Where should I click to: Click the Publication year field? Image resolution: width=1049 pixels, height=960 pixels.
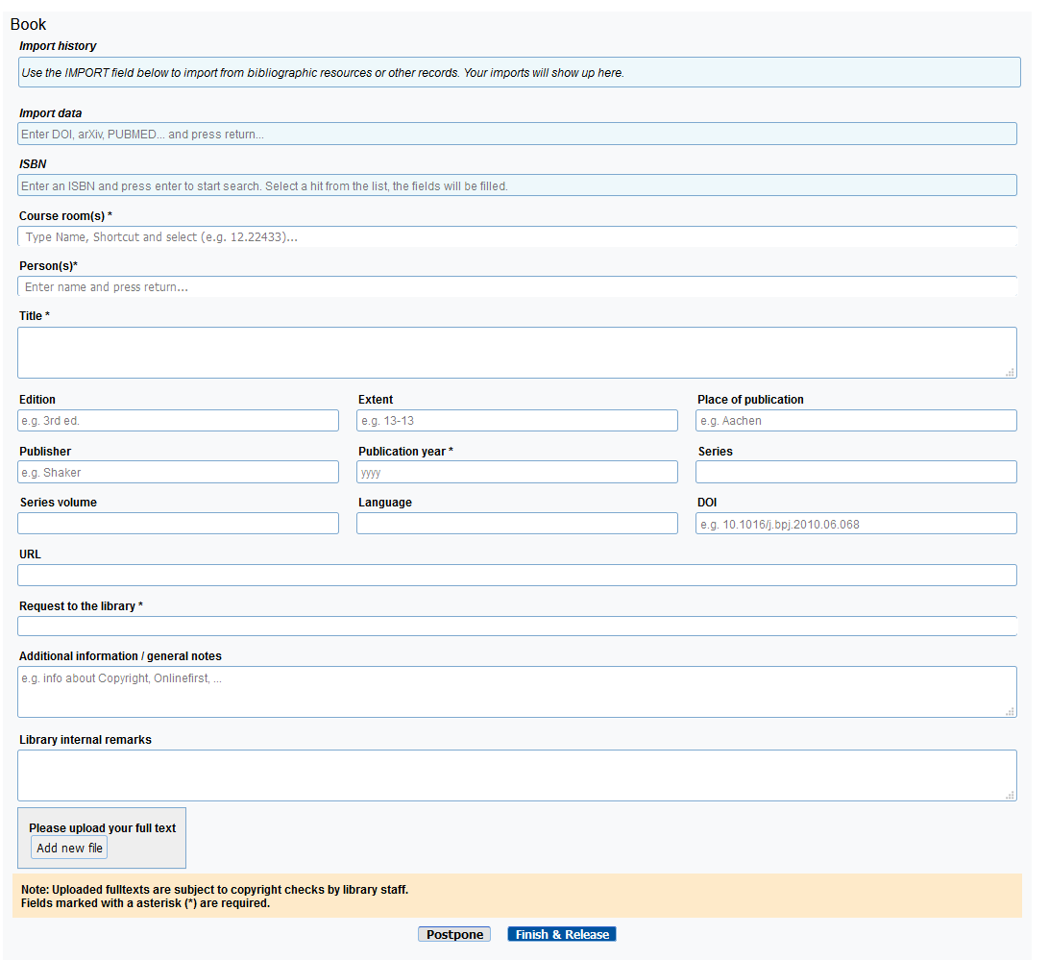coord(517,472)
